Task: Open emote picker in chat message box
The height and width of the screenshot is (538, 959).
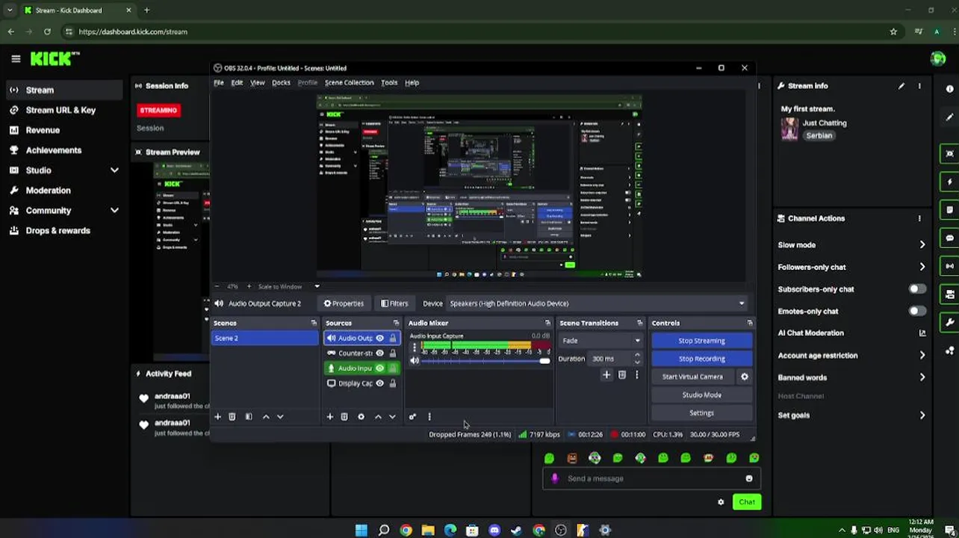Action: pyautogui.click(x=749, y=478)
